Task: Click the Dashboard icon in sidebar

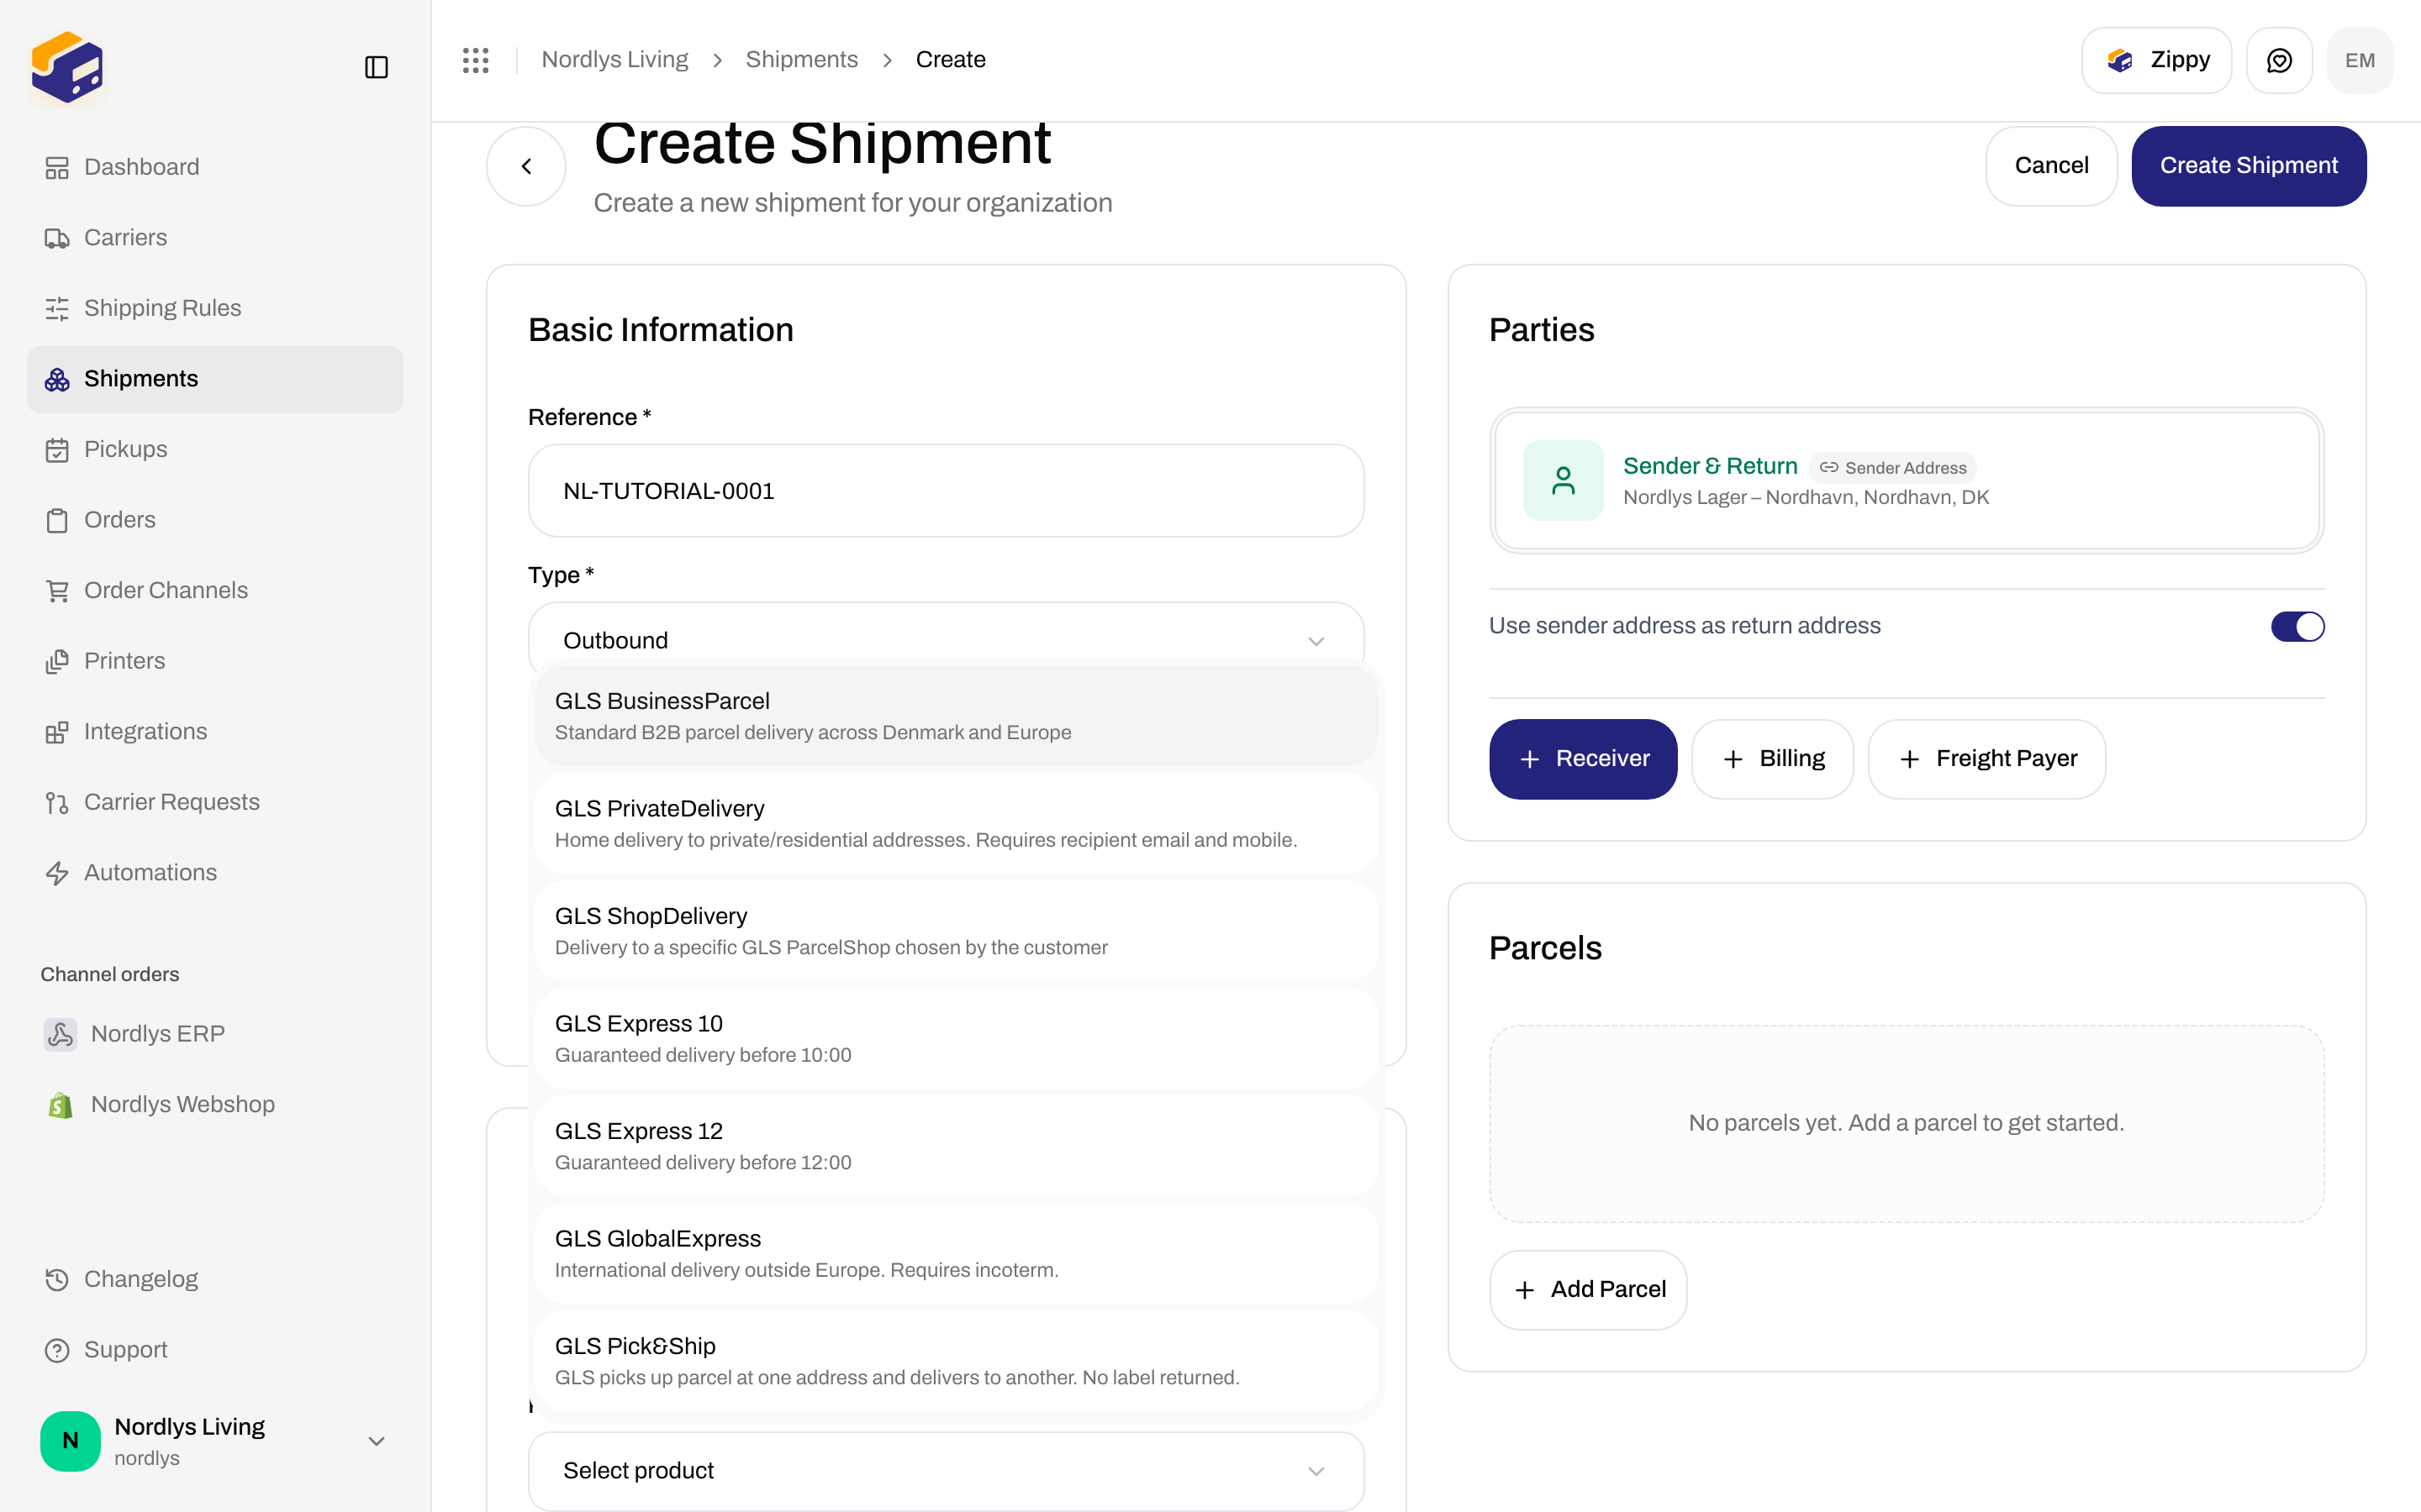Action: click(x=57, y=167)
